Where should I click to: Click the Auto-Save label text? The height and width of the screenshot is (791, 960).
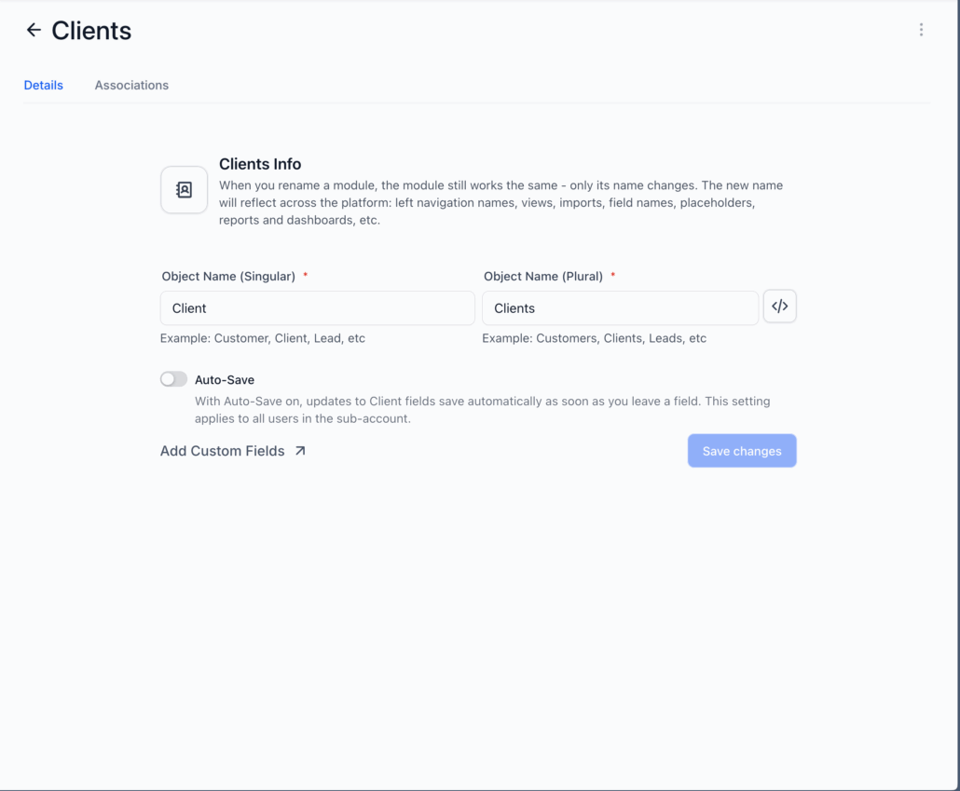coord(225,380)
